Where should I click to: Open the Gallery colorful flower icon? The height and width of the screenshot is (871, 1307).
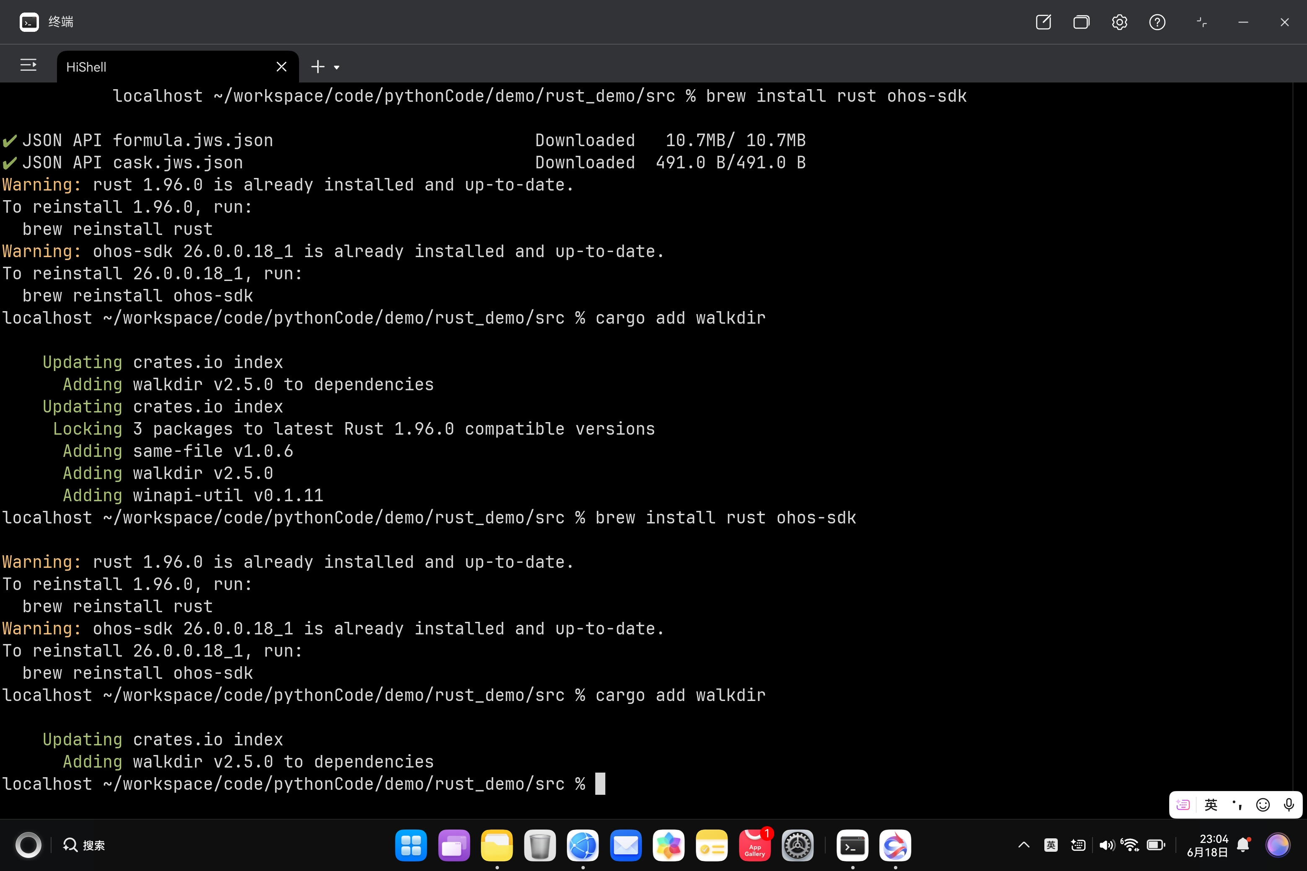(x=669, y=845)
